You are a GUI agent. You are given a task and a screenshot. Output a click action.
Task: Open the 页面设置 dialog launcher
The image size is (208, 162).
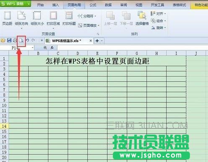click(98, 34)
